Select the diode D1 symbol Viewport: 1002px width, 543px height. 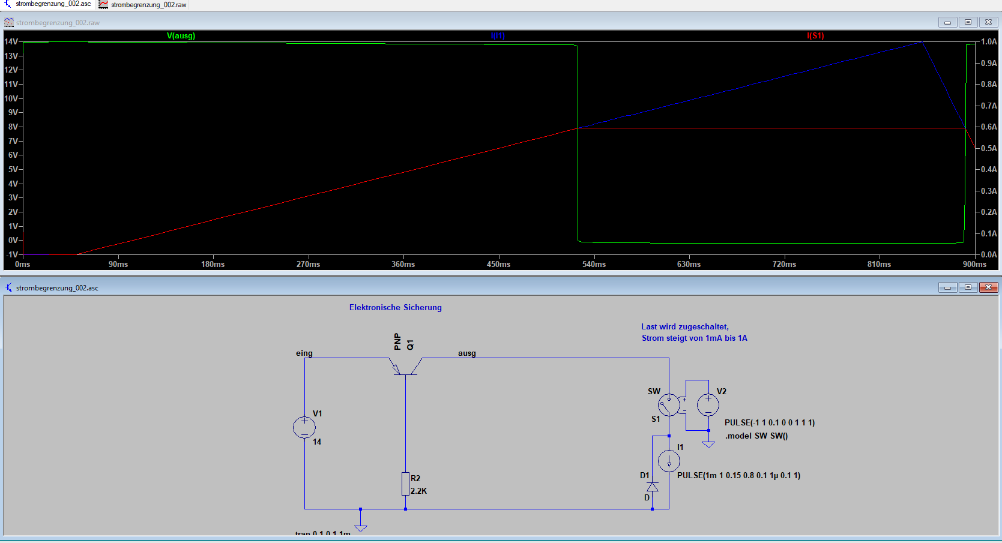coord(653,487)
